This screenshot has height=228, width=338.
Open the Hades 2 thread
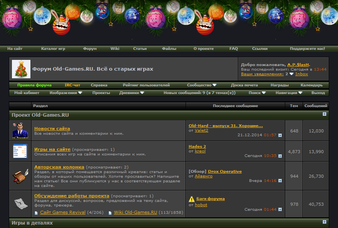197,147
